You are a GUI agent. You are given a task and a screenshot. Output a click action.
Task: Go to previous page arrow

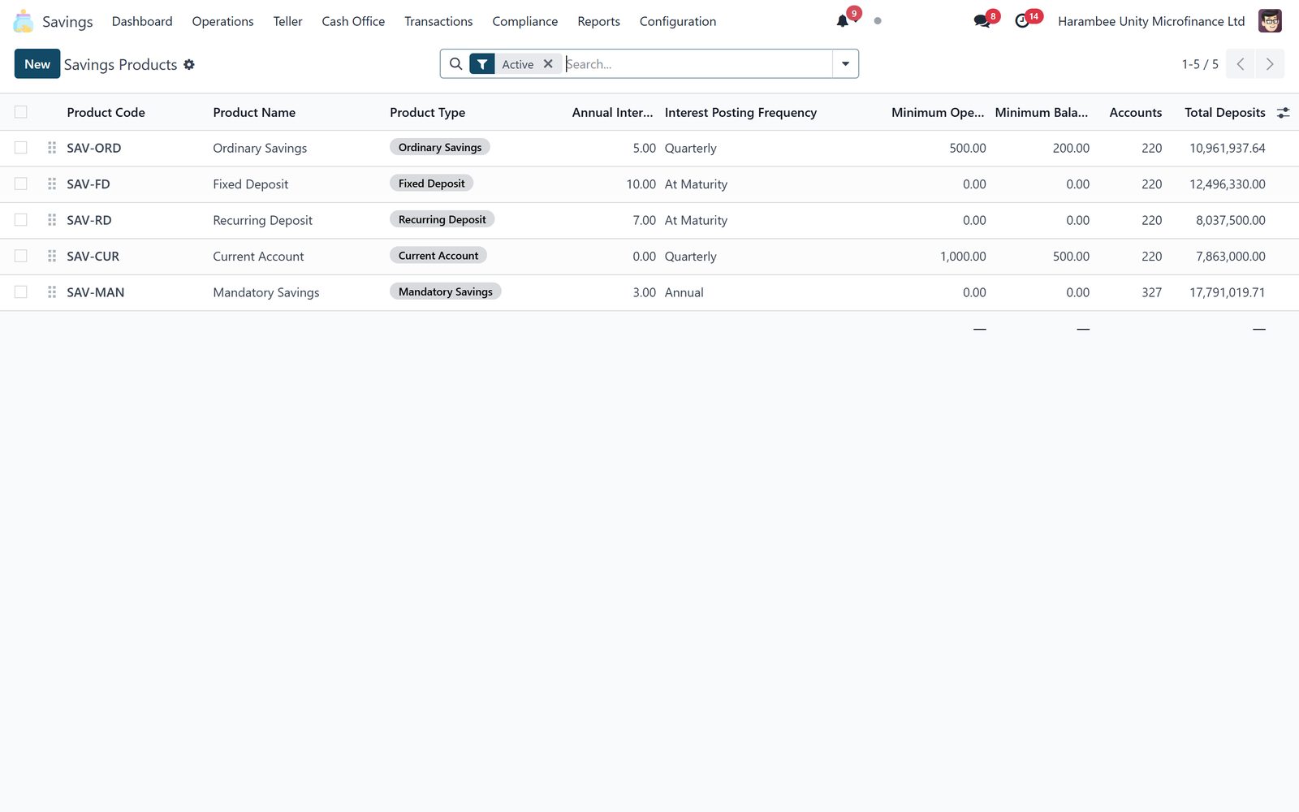point(1241,64)
